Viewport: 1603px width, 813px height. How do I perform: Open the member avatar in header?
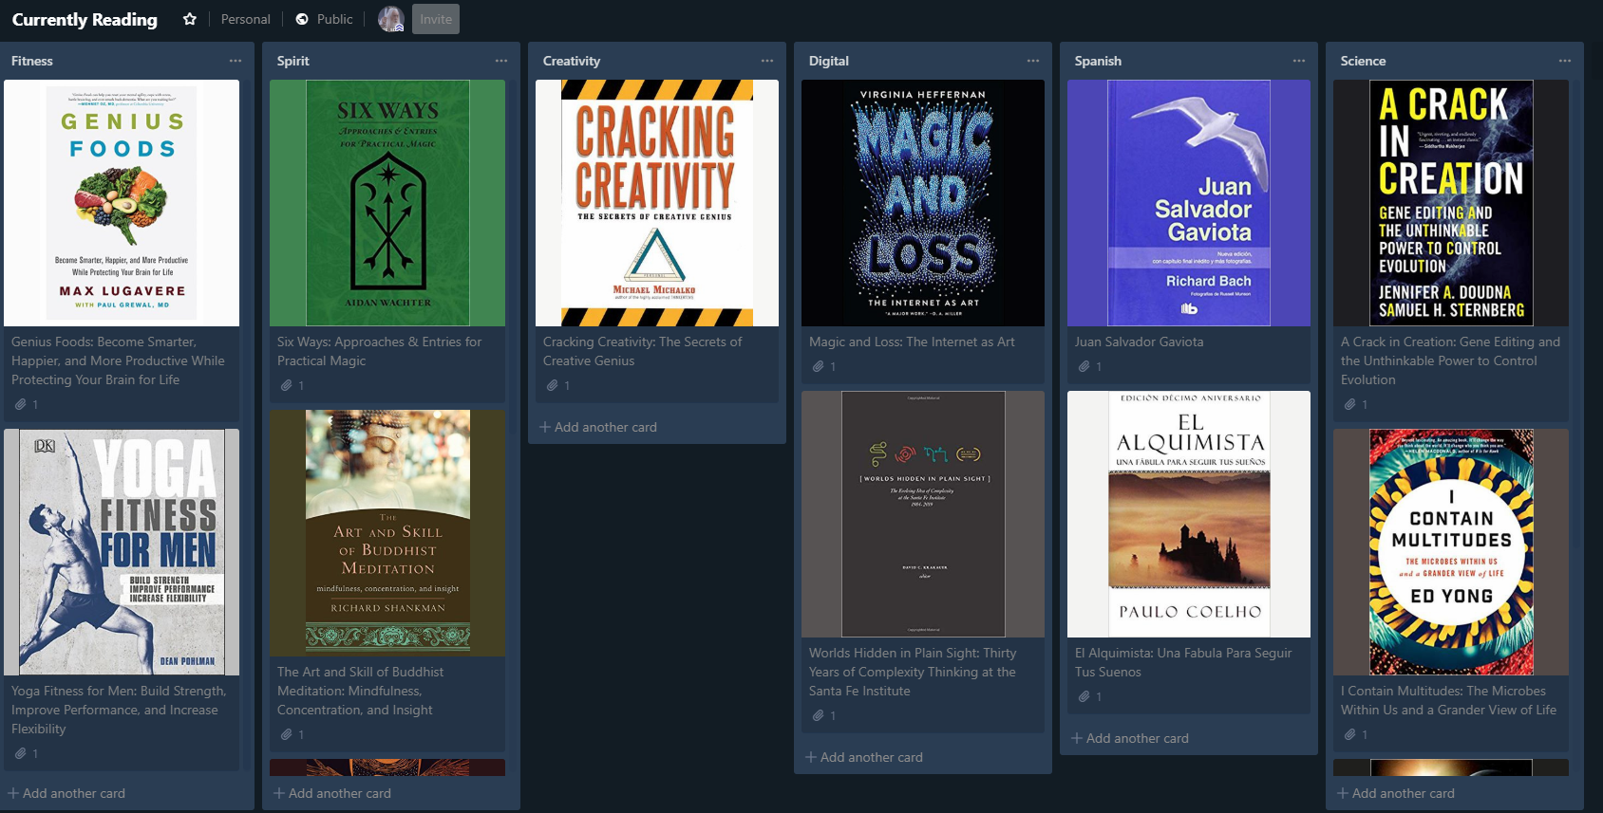[391, 19]
